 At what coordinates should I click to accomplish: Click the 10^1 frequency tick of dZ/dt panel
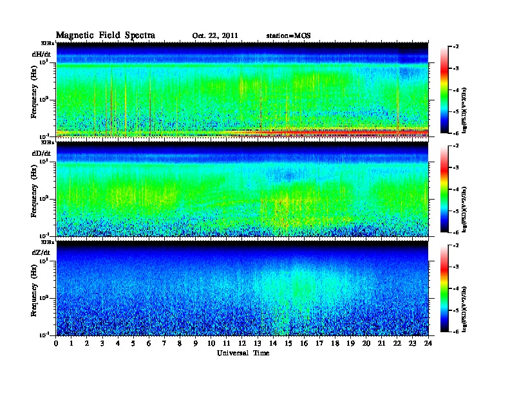coord(44,260)
